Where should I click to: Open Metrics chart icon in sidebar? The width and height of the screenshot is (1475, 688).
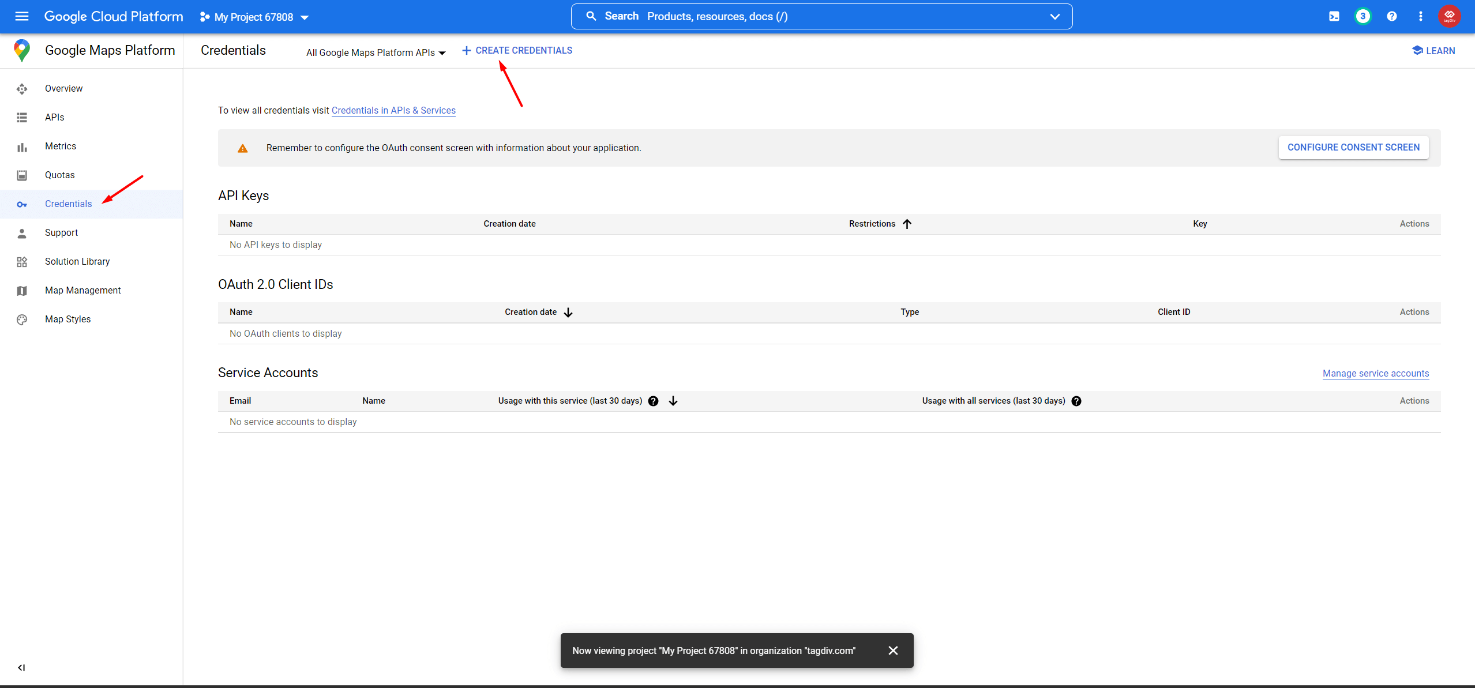coord(21,146)
